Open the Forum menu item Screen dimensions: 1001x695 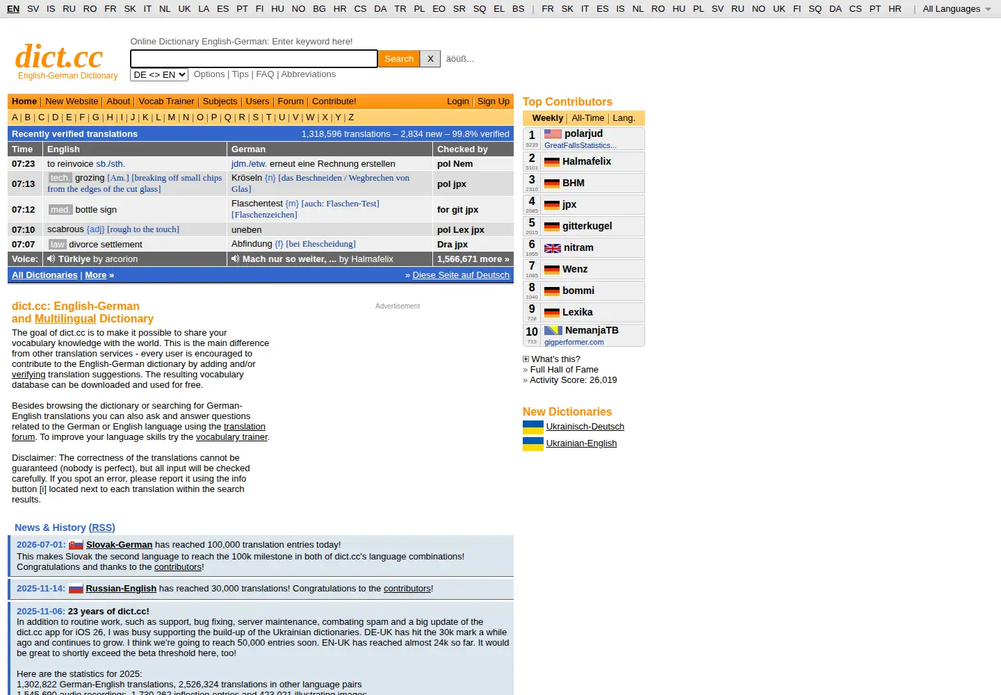[x=291, y=101]
